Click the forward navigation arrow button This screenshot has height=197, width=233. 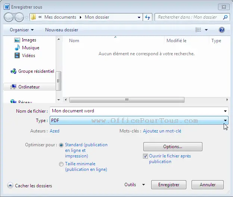(19, 17)
